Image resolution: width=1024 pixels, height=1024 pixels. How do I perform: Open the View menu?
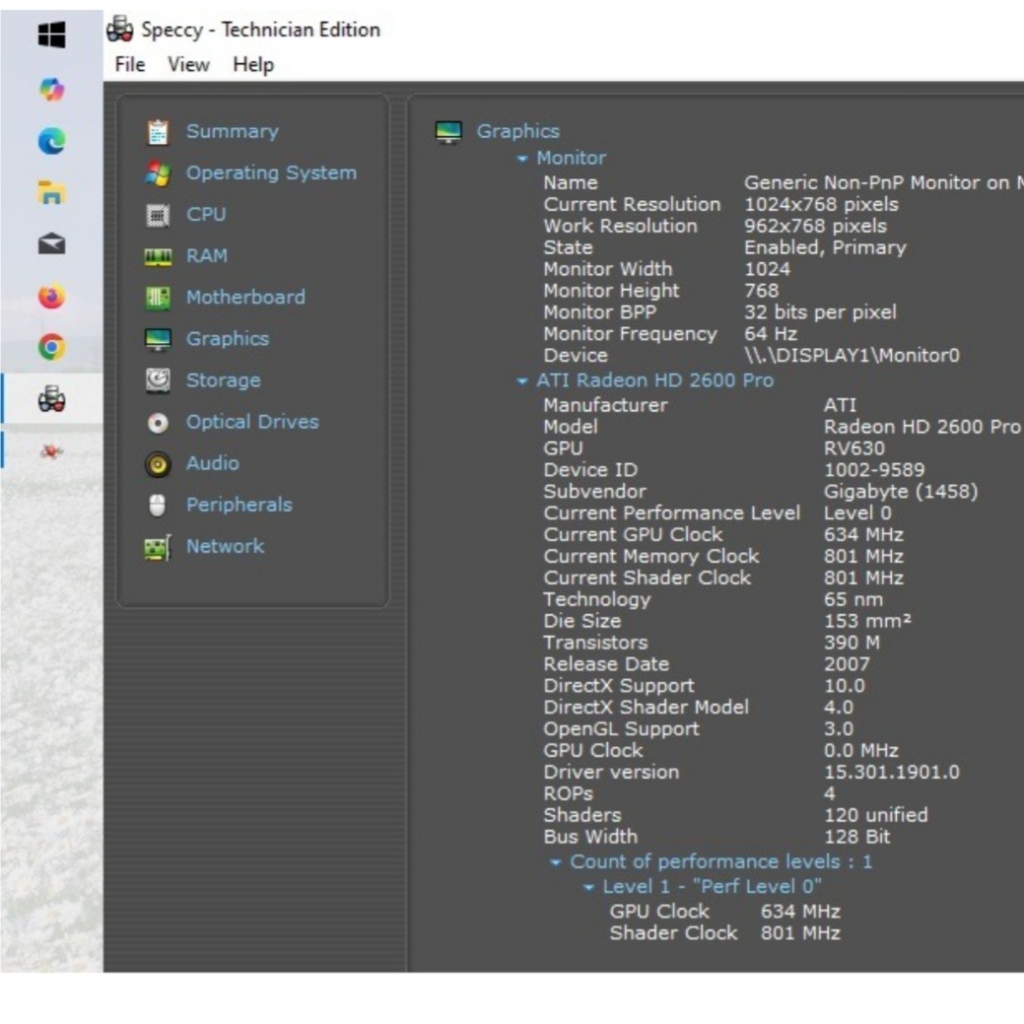(187, 65)
